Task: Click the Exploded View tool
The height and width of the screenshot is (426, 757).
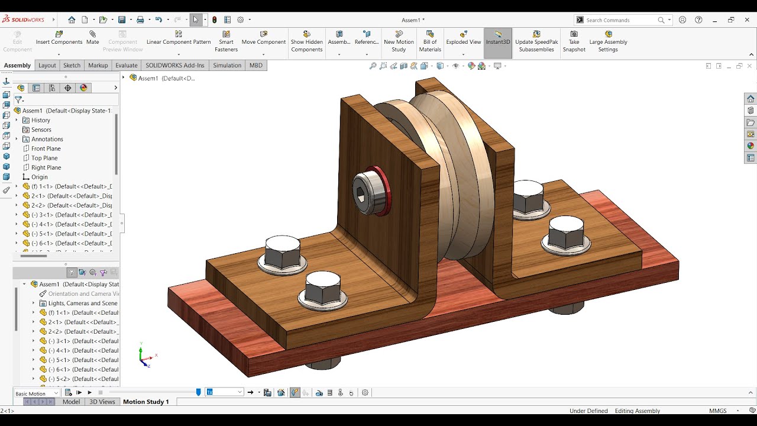Action: point(464,38)
